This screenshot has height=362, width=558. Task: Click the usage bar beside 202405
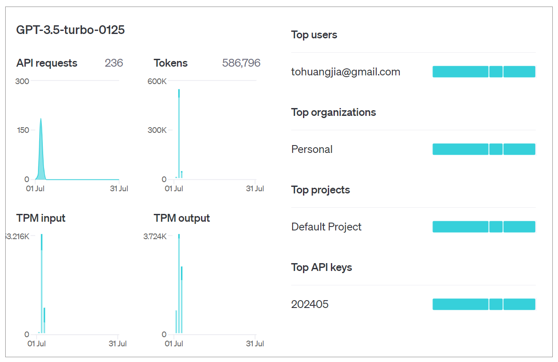point(483,304)
